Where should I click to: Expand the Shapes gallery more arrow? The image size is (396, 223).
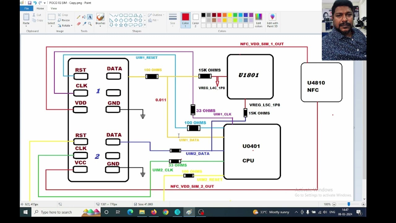point(145,25)
